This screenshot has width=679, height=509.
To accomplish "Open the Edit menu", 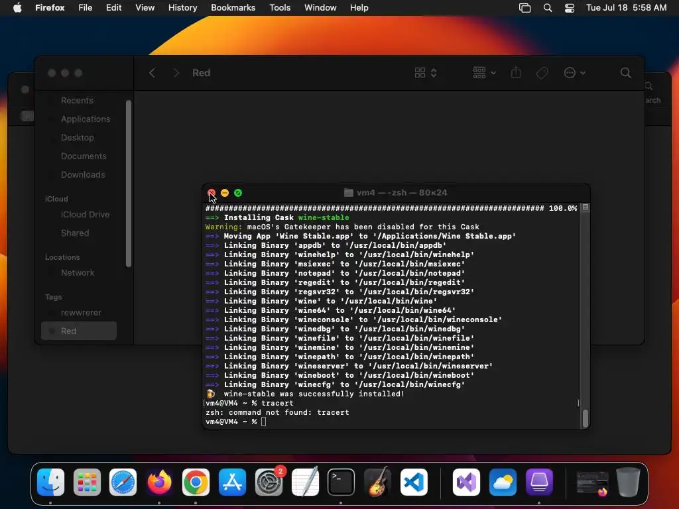I will (x=113, y=7).
